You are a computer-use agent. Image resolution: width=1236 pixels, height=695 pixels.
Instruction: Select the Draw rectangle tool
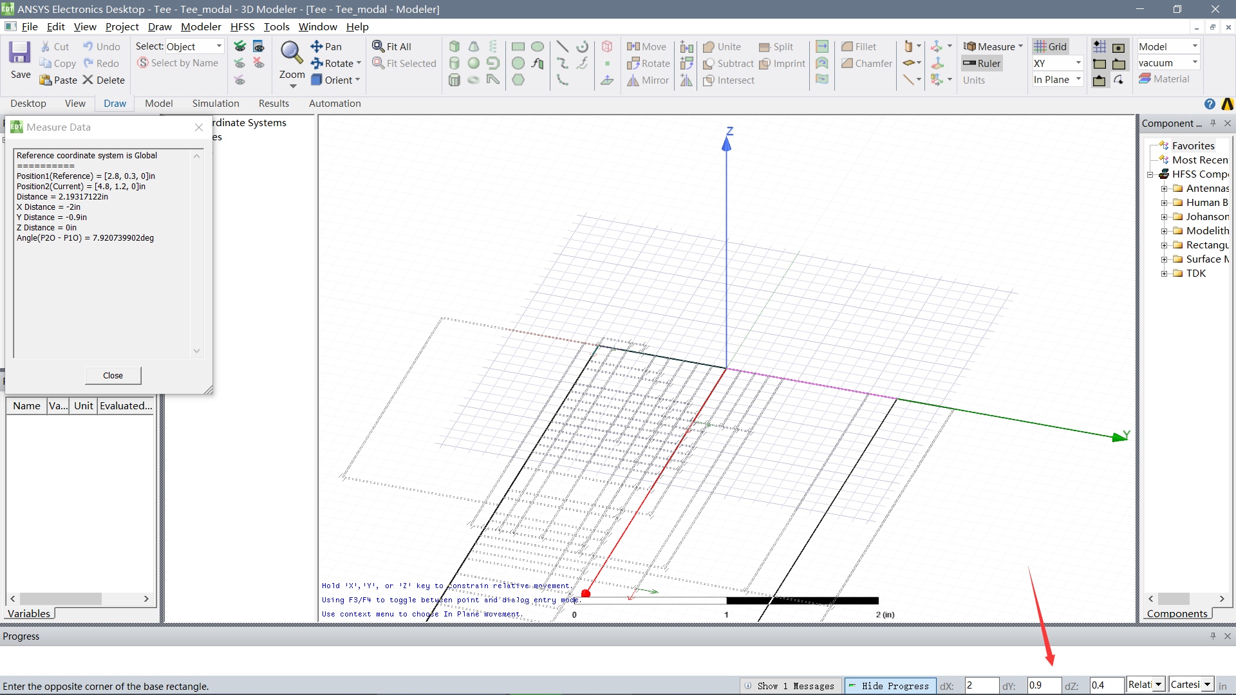pyautogui.click(x=518, y=46)
